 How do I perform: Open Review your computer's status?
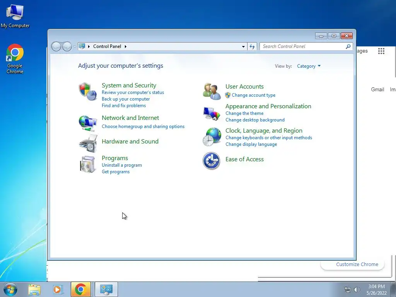tap(133, 92)
